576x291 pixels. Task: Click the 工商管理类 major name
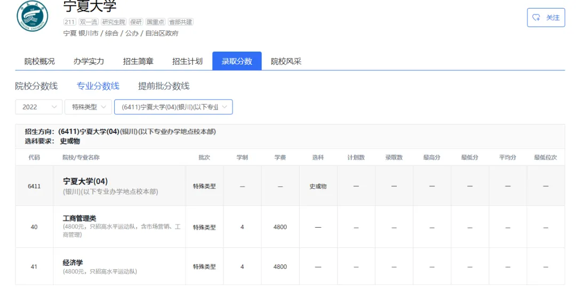(x=79, y=219)
